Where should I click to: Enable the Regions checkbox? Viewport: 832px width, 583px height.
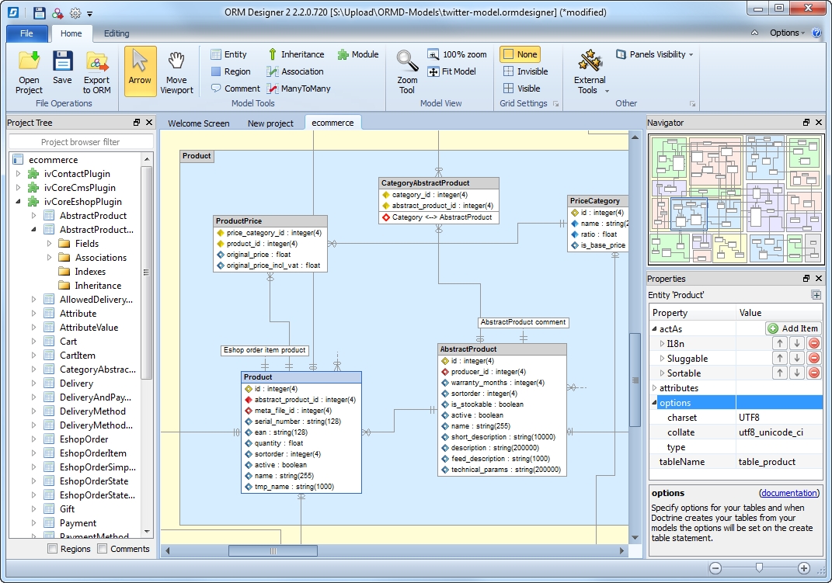pyautogui.click(x=53, y=549)
